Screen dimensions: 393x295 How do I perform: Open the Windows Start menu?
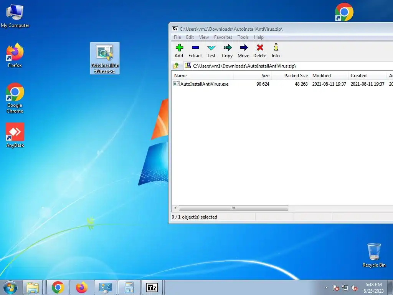pos(10,287)
